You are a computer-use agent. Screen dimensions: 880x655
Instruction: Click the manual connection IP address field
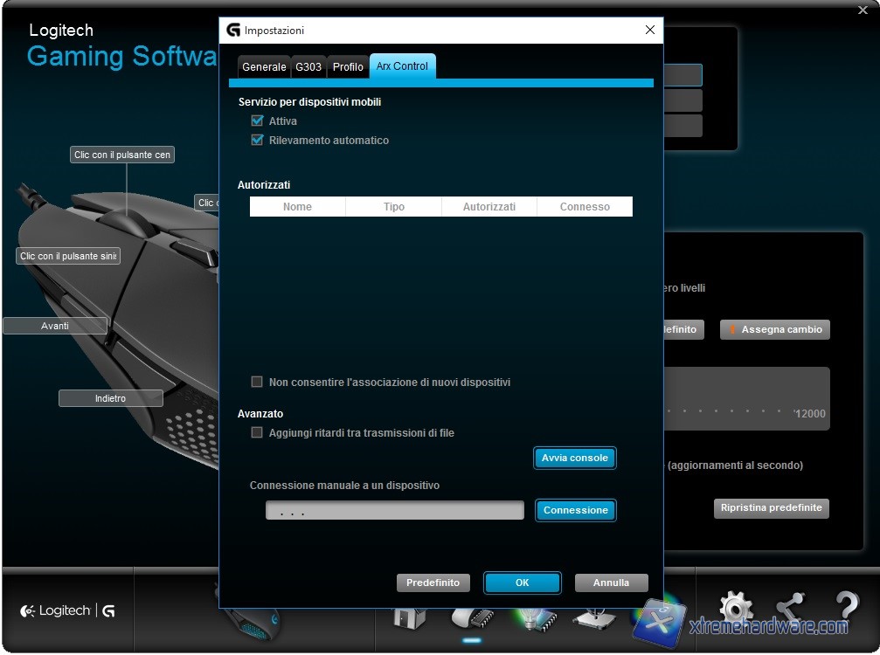[x=394, y=511]
